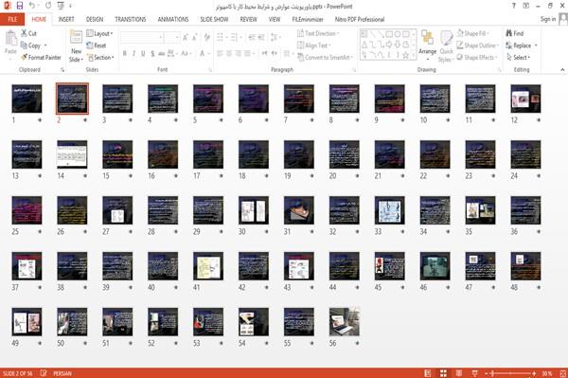This screenshot has width=568, height=378.
Task: Open the REVIEW tab
Action: click(248, 19)
